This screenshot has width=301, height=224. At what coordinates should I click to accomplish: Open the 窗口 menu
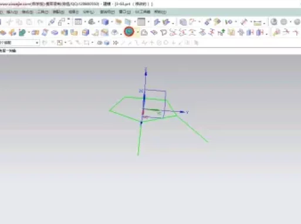click(x=125, y=12)
